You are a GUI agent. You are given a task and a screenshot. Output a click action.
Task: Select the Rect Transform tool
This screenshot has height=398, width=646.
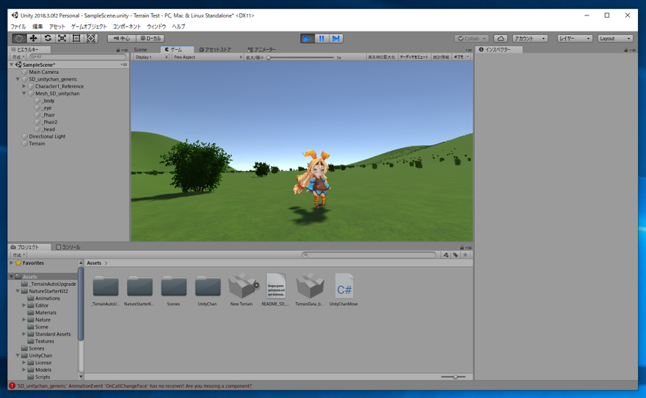tap(76, 38)
